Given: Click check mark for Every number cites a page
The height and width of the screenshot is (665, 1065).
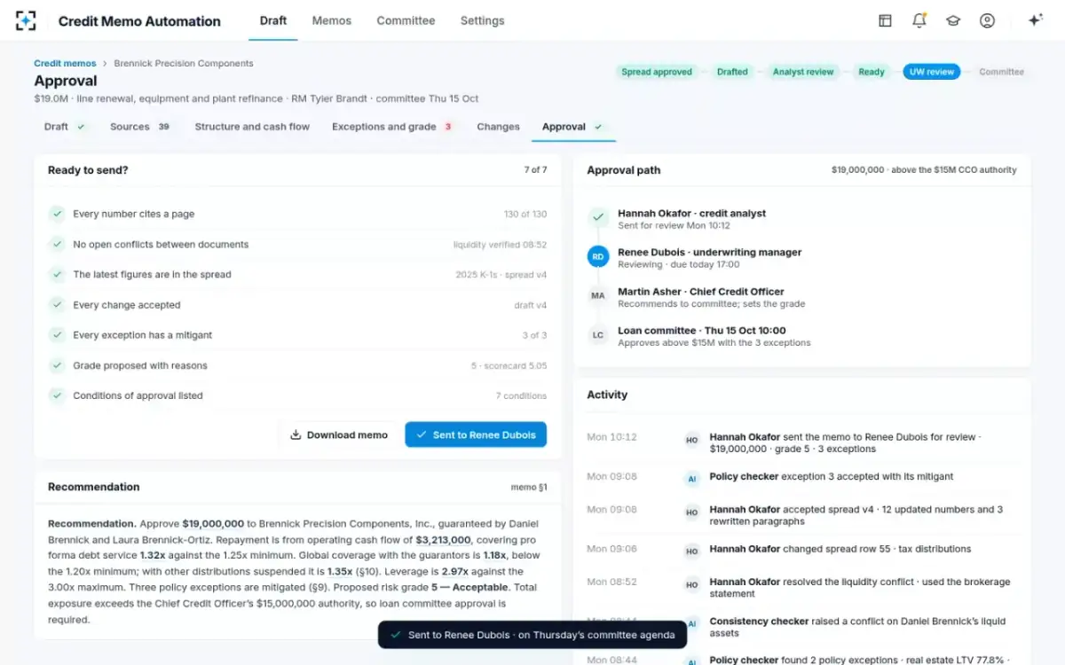Looking at the screenshot, I should coord(57,214).
